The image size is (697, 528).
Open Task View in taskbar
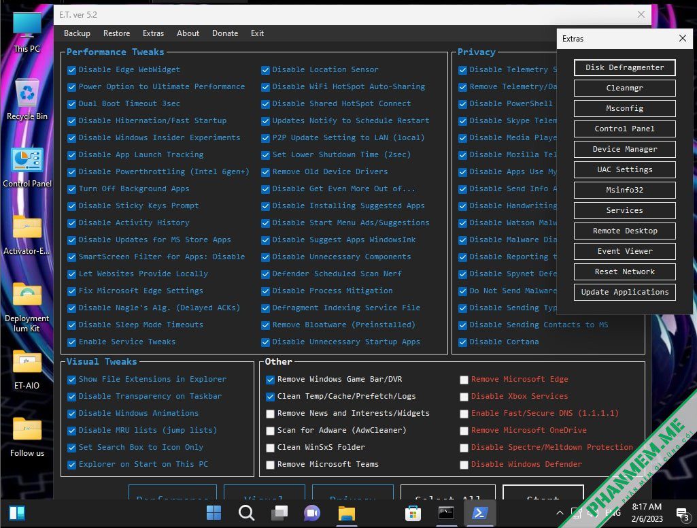[x=279, y=513]
